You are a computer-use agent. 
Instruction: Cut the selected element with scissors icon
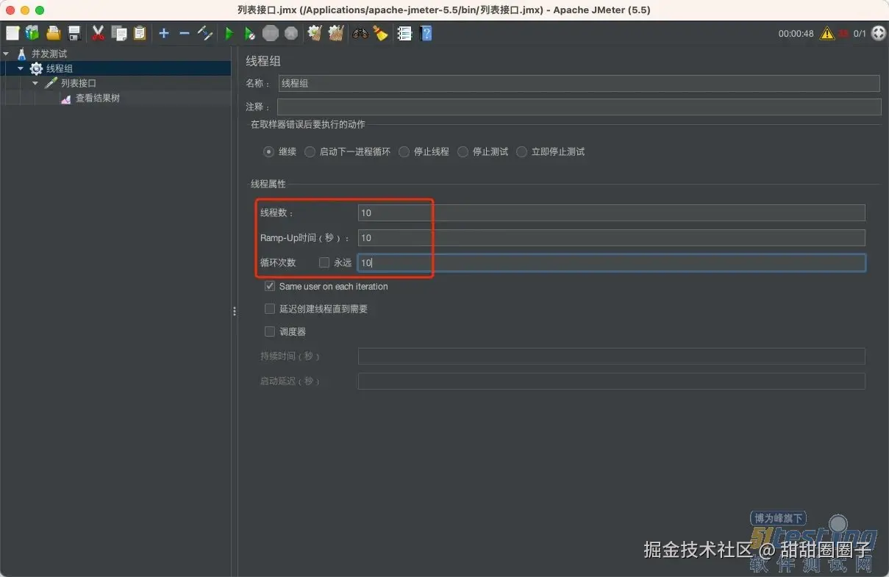coord(98,33)
